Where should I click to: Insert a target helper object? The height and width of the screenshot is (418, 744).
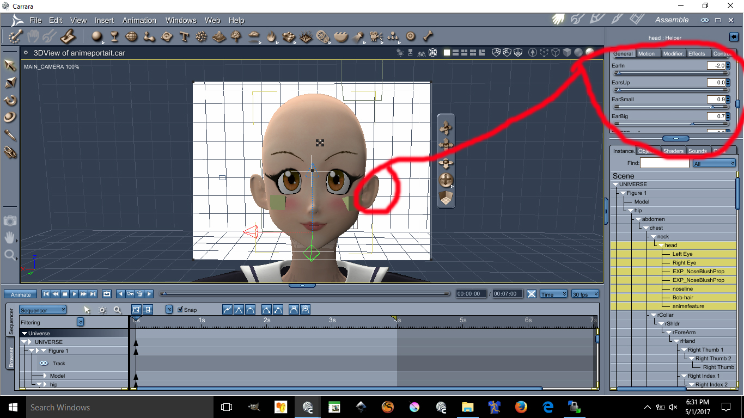coord(411,36)
